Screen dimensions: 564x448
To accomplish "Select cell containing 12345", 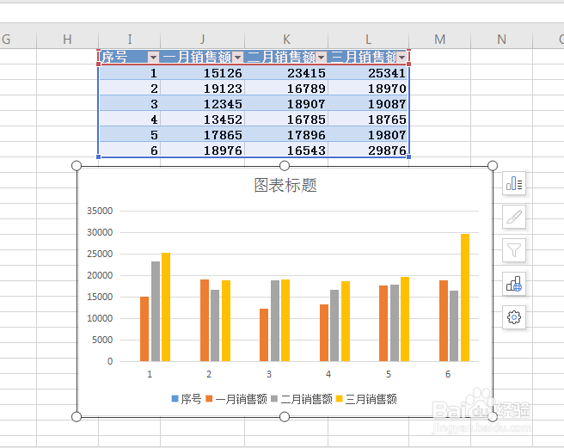I will coord(203,104).
